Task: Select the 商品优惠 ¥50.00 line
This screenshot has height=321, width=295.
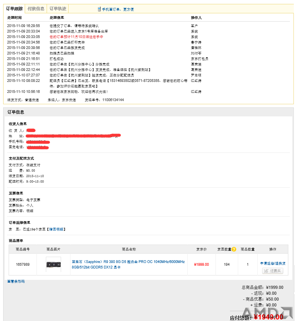Action: (261, 299)
